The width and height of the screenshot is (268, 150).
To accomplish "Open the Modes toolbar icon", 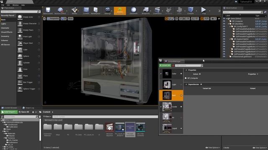I will click(x=75, y=11).
